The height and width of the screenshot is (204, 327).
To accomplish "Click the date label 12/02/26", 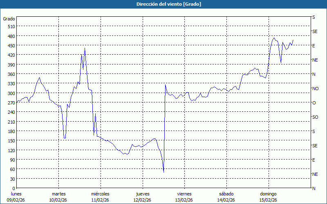I will tap(142, 200).
